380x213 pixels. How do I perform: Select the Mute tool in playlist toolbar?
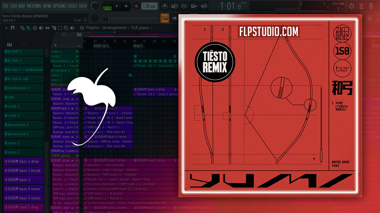coord(41,28)
